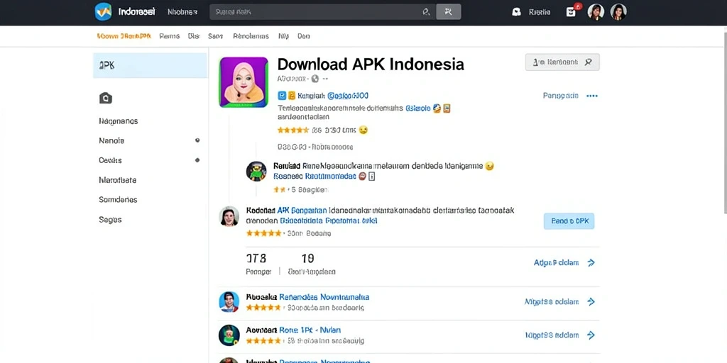The width and height of the screenshot is (727, 363).
Task: Click the two-star rating in 'Reruland' review
Action: coord(280,189)
